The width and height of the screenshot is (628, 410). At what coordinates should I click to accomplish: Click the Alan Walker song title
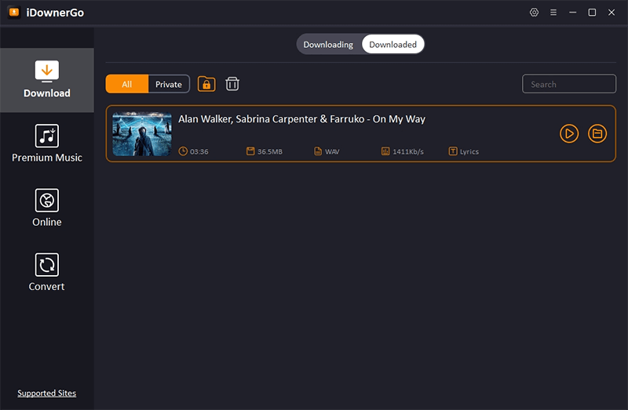pos(301,119)
